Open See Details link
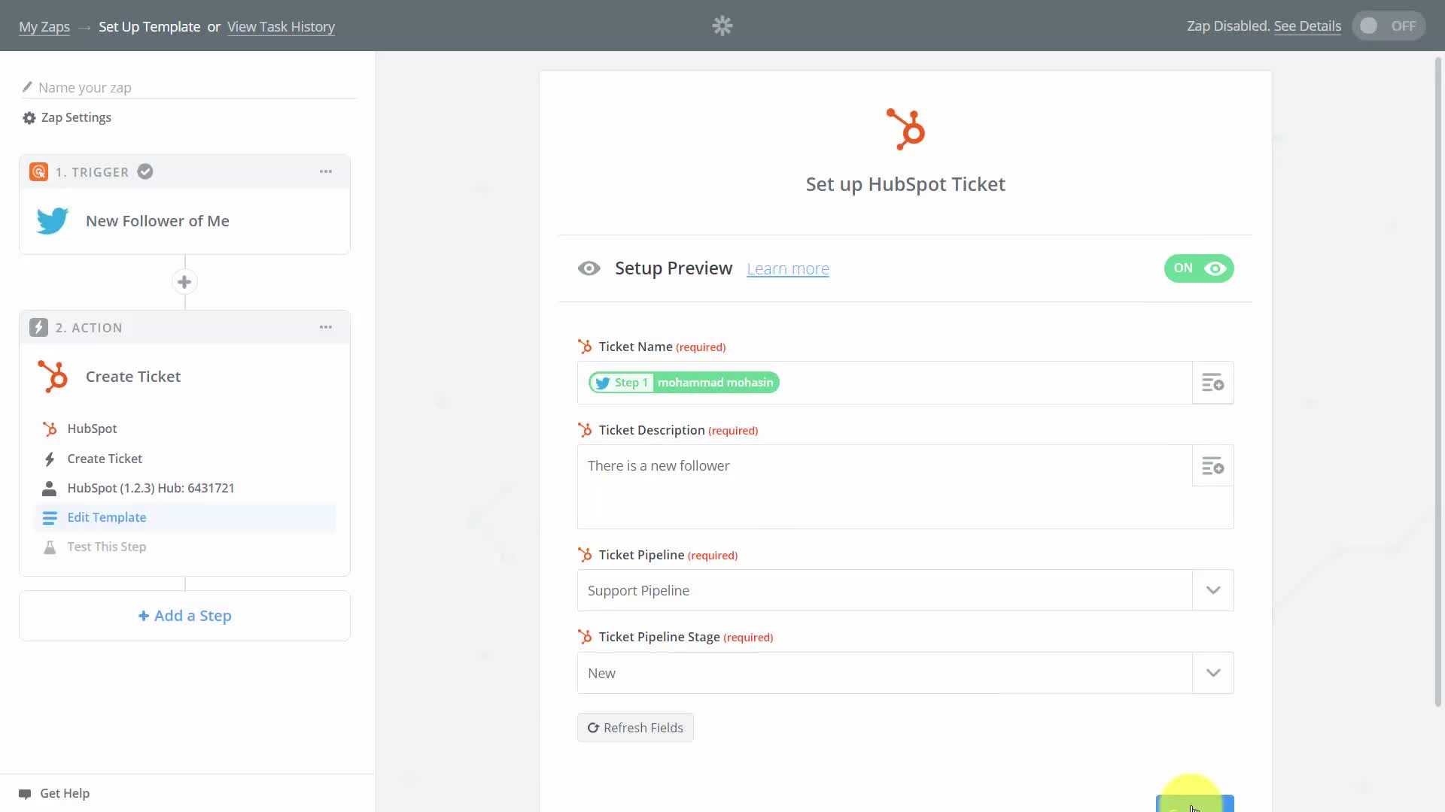The height and width of the screenshot is (812, 1445). 1307,26
